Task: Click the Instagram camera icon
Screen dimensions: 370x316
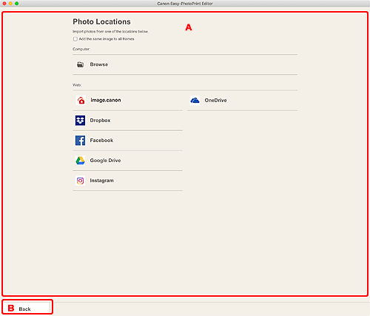Action: click(80, 181)
